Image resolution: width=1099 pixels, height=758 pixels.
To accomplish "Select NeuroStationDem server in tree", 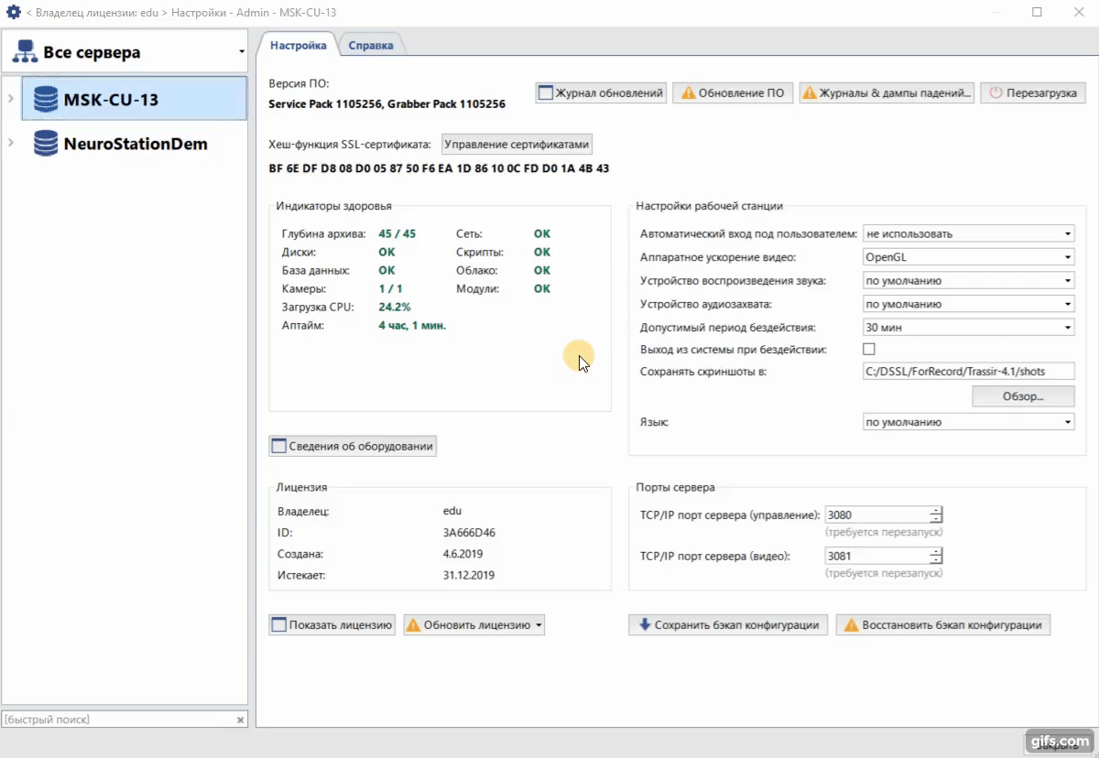I will tap(135, 144).
